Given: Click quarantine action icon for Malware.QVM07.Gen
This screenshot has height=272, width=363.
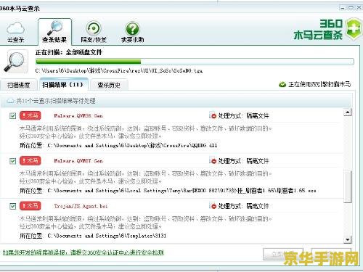Looking at the screenshot, I should (x=213, y=161).
